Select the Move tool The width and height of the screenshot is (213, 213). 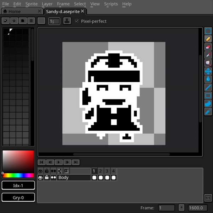(x=208, y=71)
